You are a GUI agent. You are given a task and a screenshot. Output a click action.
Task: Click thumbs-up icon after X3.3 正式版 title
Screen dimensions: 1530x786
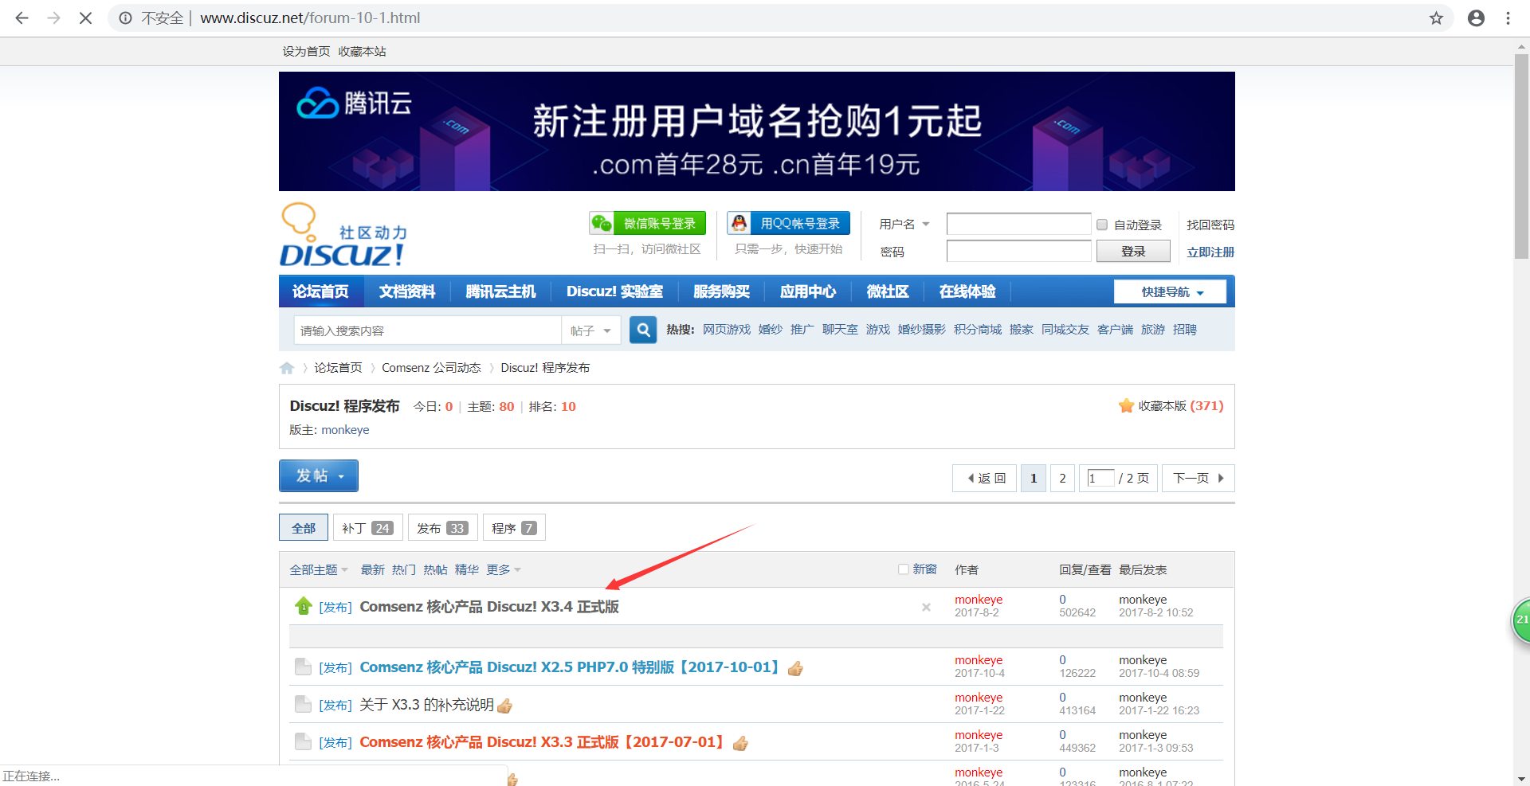tap(740, 743)
